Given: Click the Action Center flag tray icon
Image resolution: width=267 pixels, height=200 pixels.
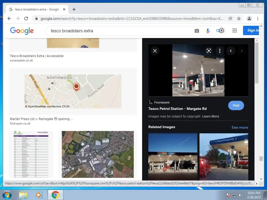Looking at the screenshot, I should 228,195.
